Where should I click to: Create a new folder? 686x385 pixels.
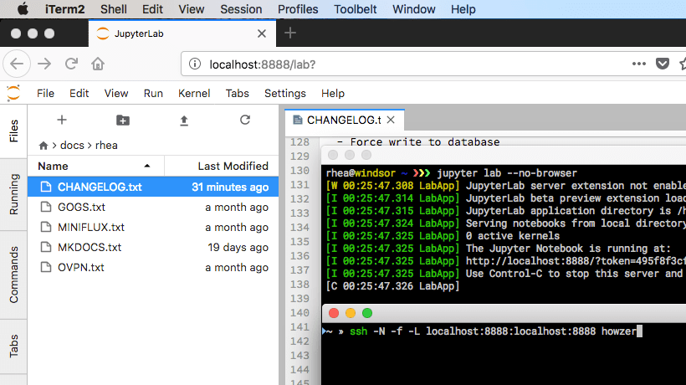tap(122, 120)
